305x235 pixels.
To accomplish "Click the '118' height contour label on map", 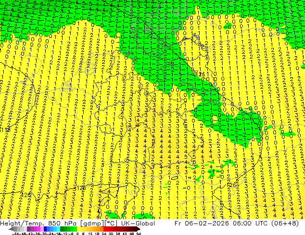I will point(5,129).
